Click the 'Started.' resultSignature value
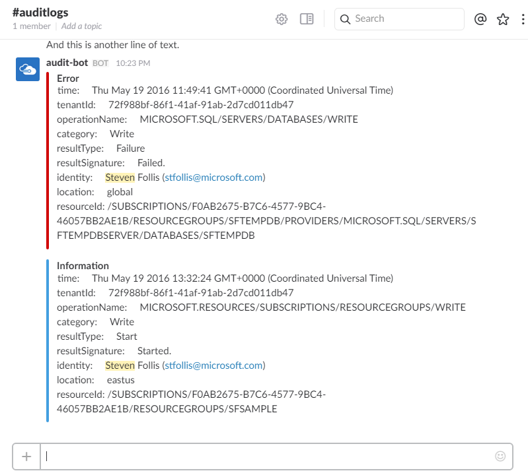Image resolution: width=528 pixels, height=475 pixels. click(x=154, y=350)
